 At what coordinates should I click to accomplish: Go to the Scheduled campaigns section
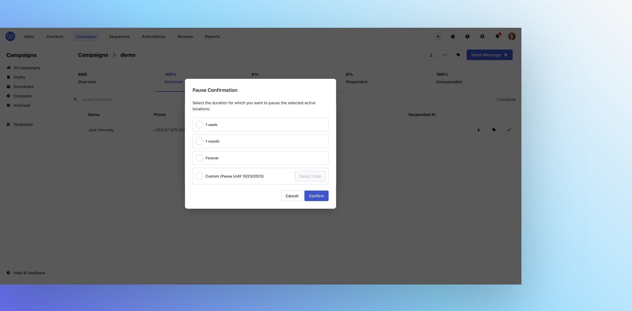23,86
